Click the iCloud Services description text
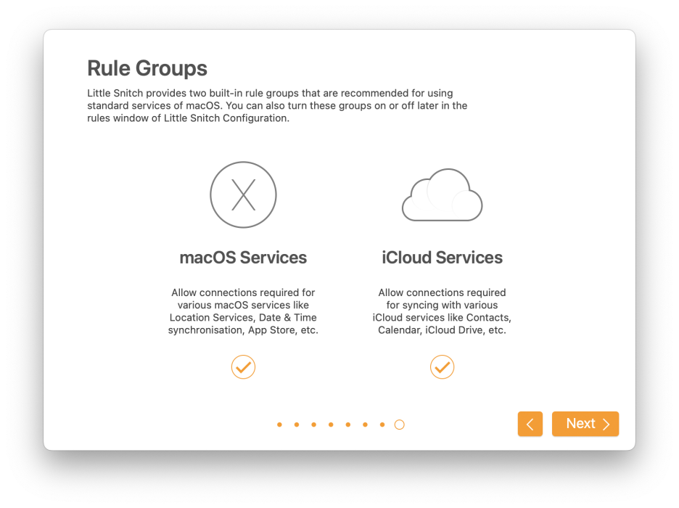Image resolution: width=679 pixels, height=508 pixels. 442,311
